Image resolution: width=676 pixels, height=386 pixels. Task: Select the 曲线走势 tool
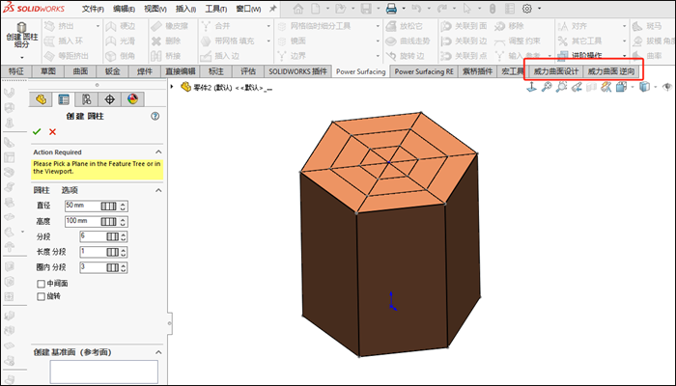coord(408,41)
